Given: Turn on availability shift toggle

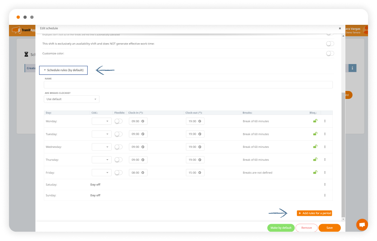Looking at the screenshot, I should tap(330, 44).
